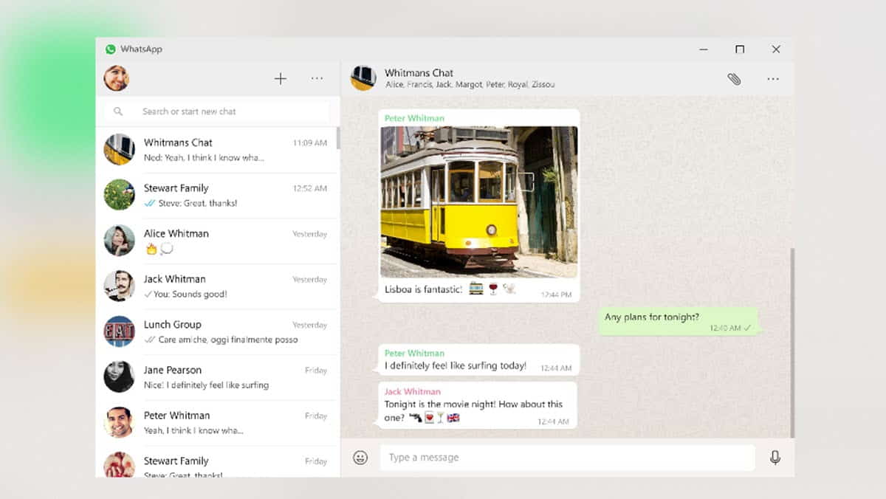
Task: Click the Type a message input box
Action: click(567, 458)
